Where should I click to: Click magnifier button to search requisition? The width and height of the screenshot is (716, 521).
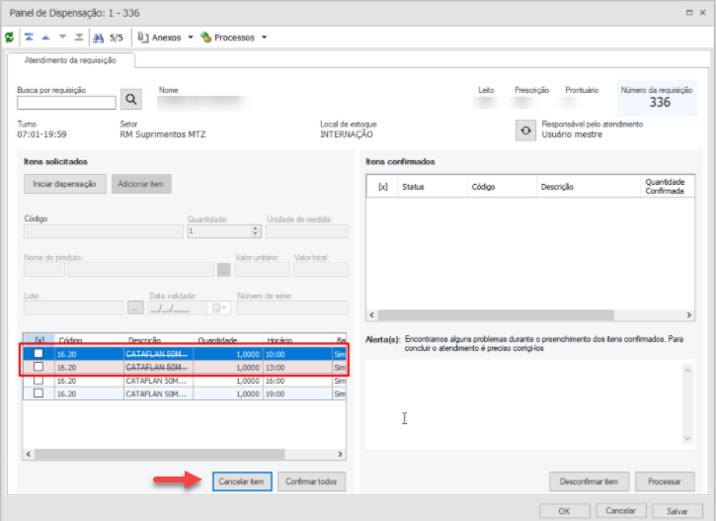131,99
